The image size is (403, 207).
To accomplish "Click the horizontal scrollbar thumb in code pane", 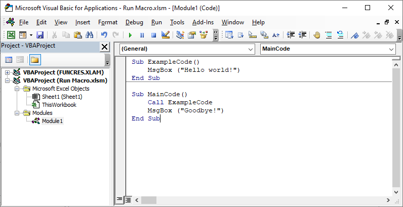I will (149, 200).
